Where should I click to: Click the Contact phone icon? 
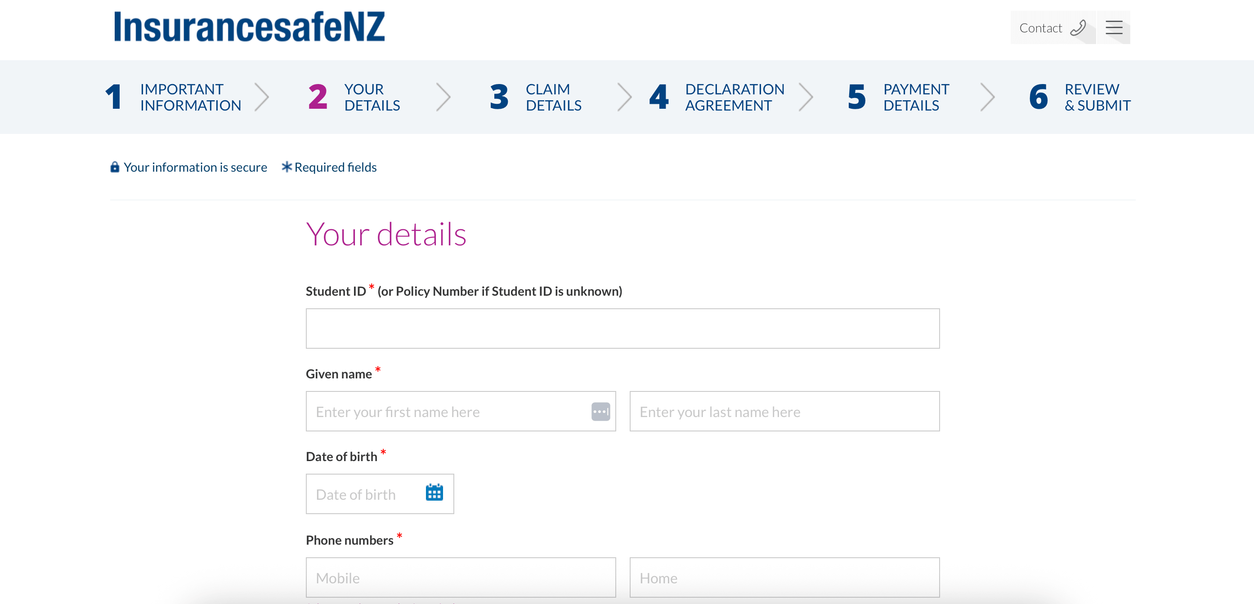coord(1078,28)
